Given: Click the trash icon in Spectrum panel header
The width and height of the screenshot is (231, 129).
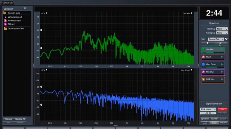Looking at the screenshot, I should [25, 9].
